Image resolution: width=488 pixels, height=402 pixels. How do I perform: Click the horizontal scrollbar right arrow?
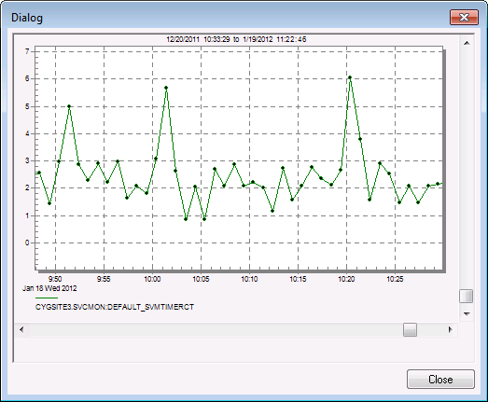(x=451, y=329)
